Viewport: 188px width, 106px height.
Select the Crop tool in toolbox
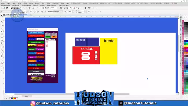[2, 22]
